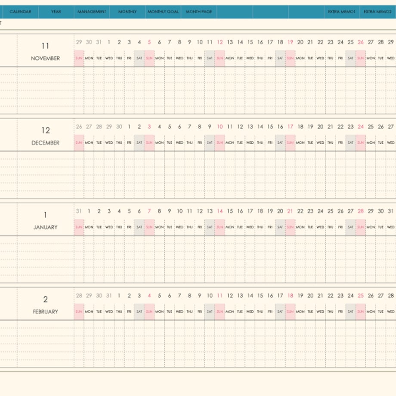
Task: Choose Sunday date 24 in December row
Action: point(361,127)
